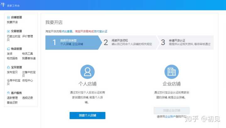Click the 千牛 logo in header
This screenshot has height=128, width=226.
3,5
